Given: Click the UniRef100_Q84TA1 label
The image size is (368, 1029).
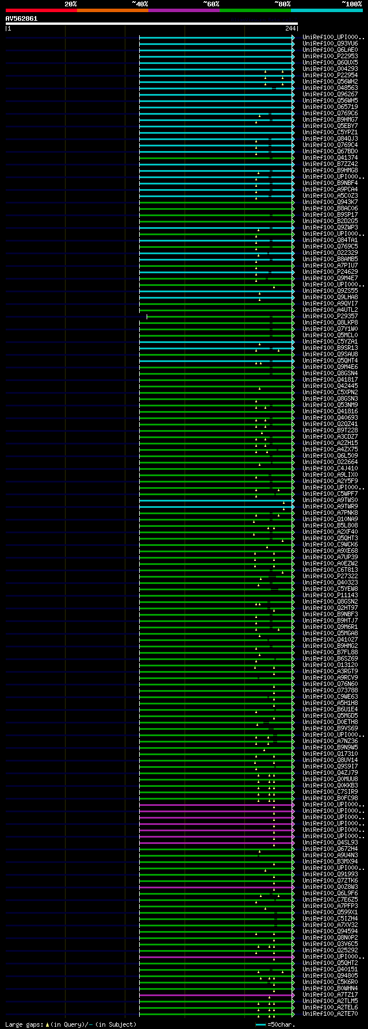Looking at the screenshot, I should 330,240.
